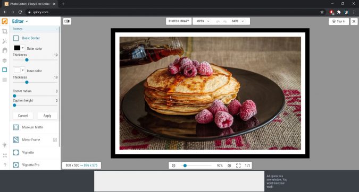Click the Redo arrow

[x=225, y=21]
